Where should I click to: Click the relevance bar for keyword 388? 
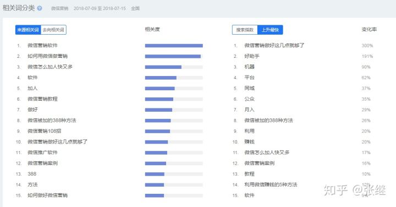pos(174,174)
